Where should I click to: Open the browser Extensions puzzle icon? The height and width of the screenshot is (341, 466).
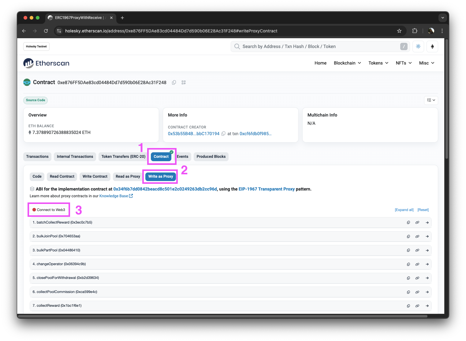[x=415, y=31]
